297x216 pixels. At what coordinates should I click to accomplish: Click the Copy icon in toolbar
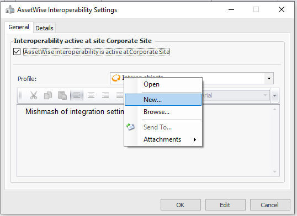48,95
